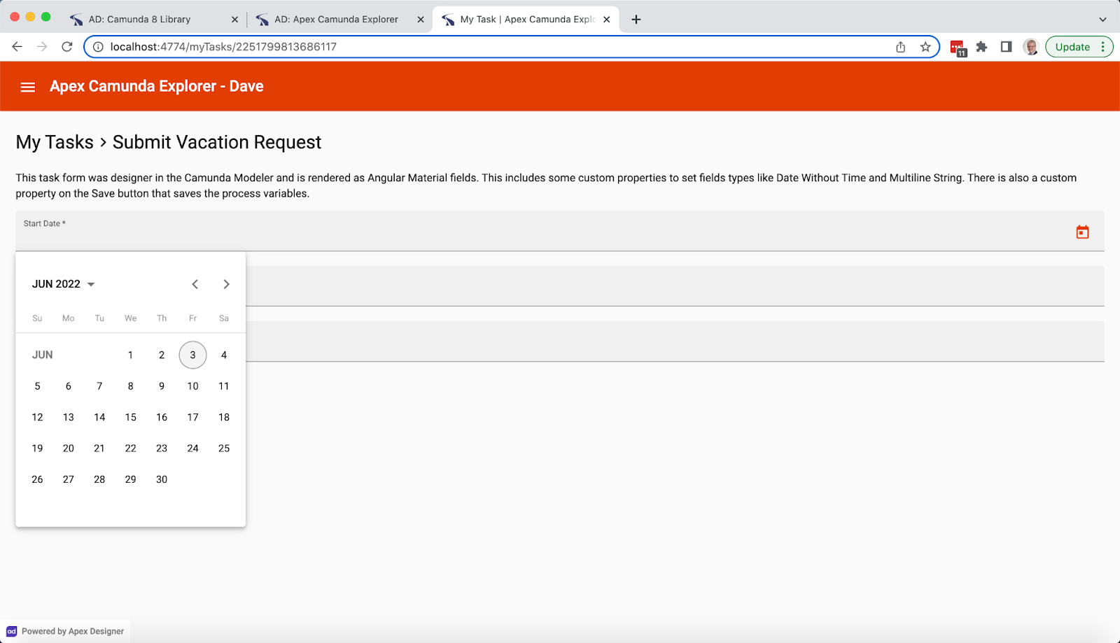Open the Chrome profile avatar
The height and width of the screenshot is (643, 1120).
click(1030, 47)
